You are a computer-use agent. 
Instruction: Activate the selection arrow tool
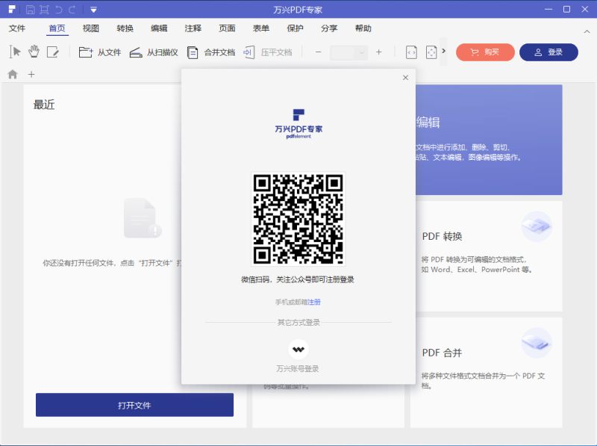pyautogui.click(x=15, y=52)
